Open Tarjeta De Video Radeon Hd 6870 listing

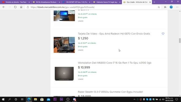114,34
